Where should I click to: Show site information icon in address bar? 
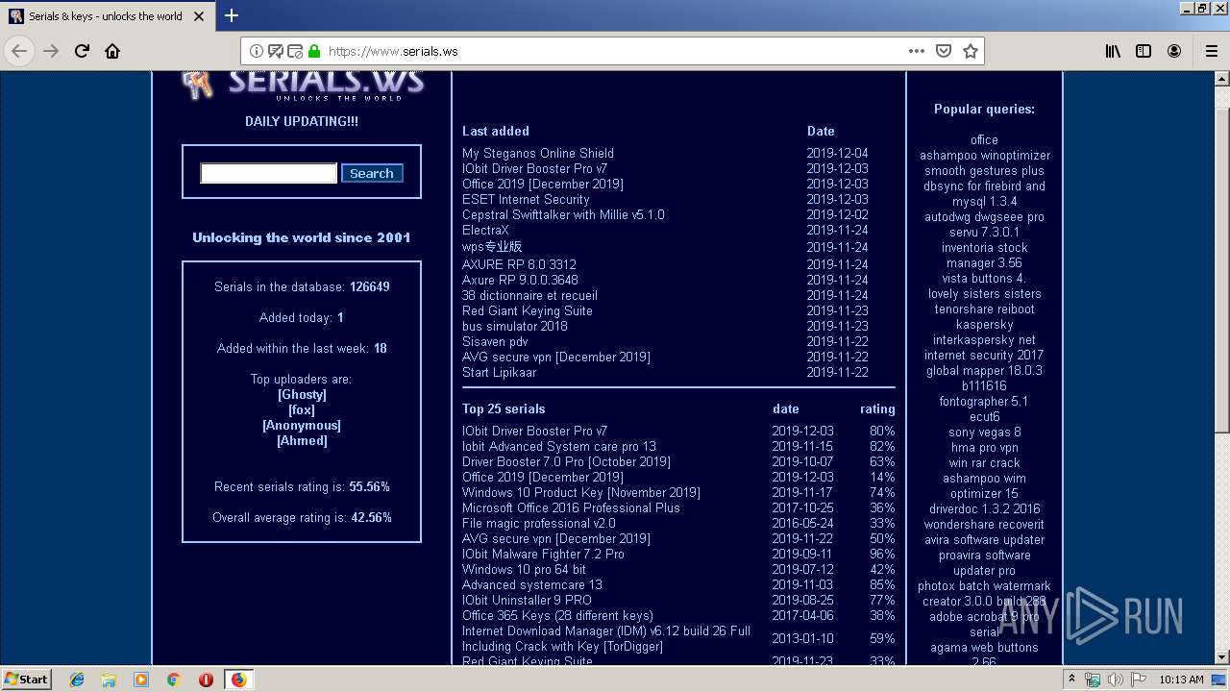click(257, 51)
